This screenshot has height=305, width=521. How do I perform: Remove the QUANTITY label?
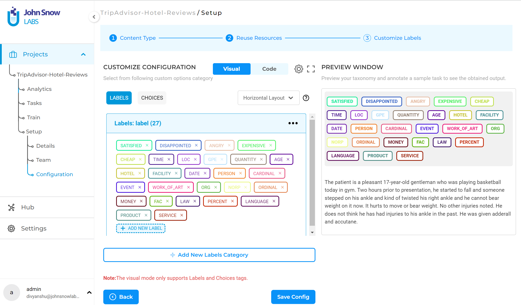coord(261,159)
